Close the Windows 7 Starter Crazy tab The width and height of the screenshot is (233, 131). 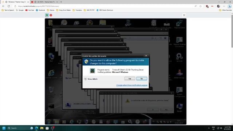[x=28, y=2]
